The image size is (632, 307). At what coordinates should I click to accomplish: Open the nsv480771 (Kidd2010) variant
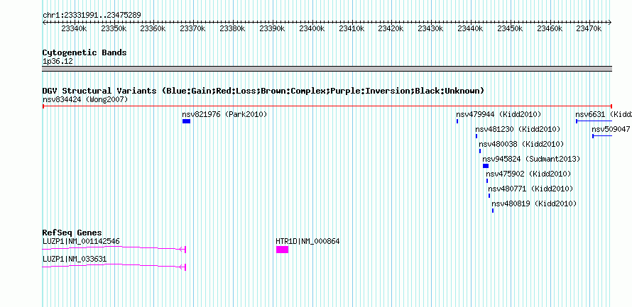pos(530,189)
